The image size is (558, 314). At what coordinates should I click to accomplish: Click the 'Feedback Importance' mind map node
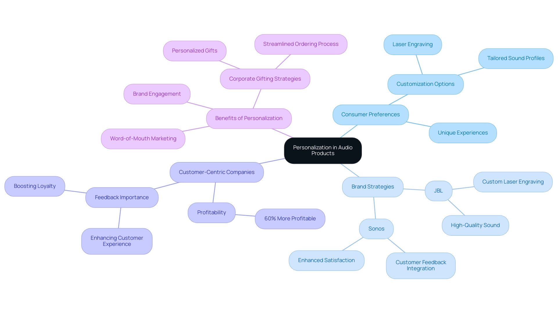[121, 197]
